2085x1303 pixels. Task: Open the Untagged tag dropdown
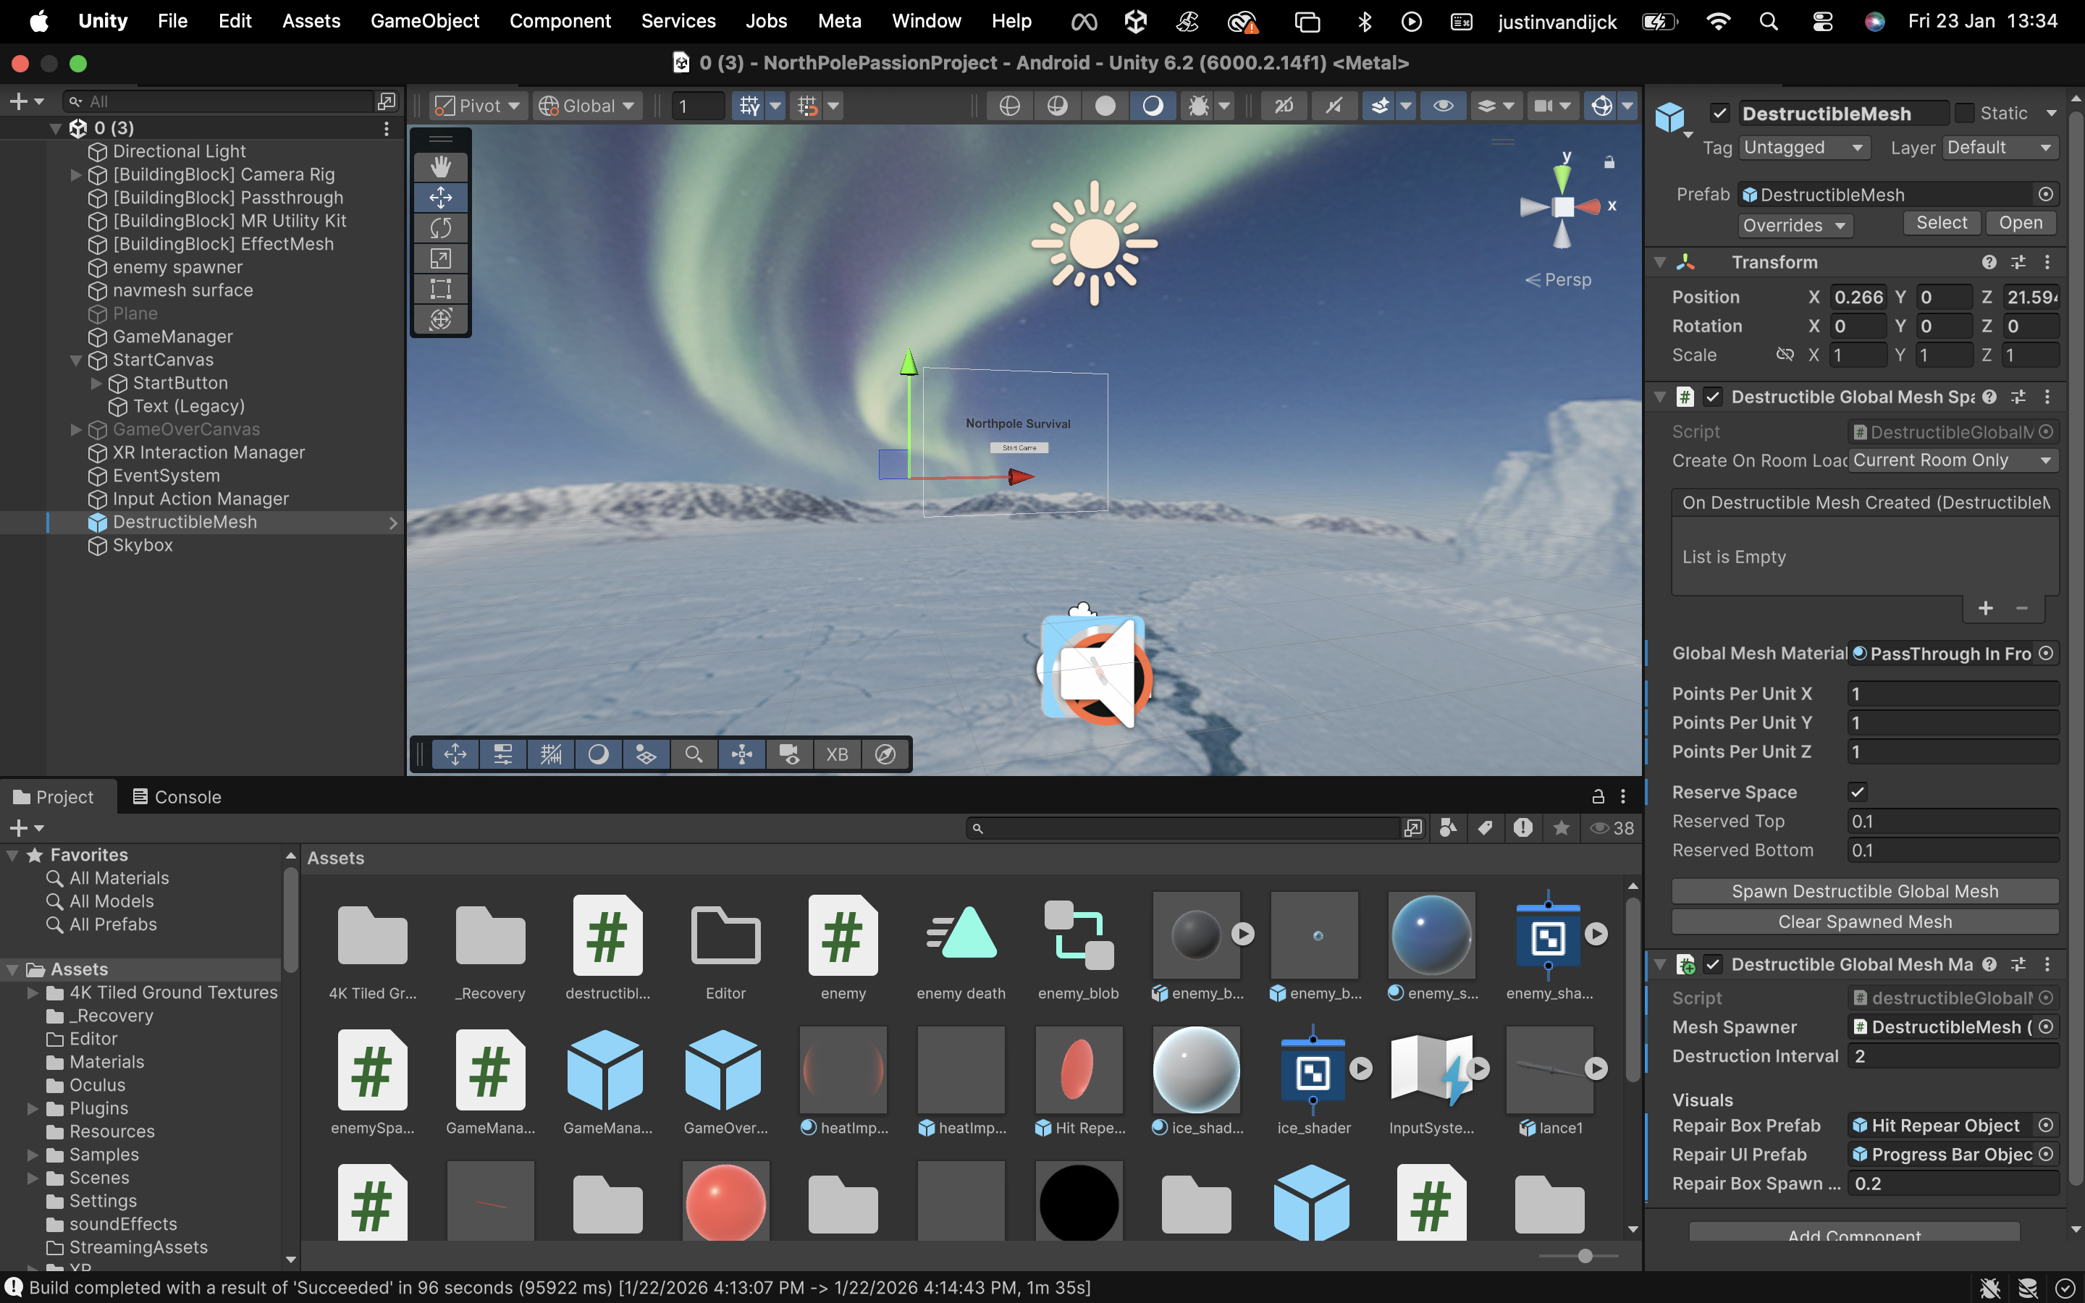pos(1804,148)
